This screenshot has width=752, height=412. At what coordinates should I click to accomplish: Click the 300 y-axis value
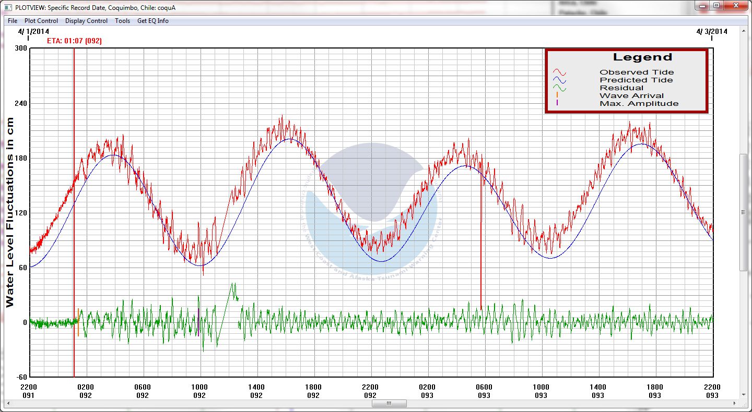(x=21, y=49)
